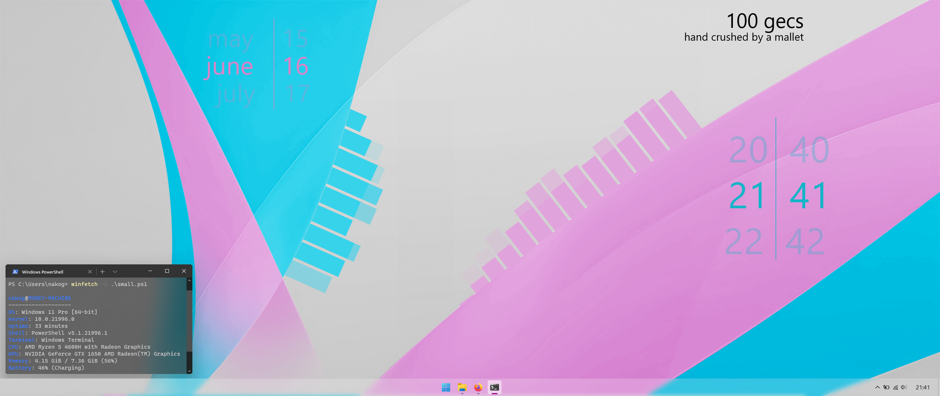Click the PowerShell icon in the tab
Screen dimensions: 940x396
coord(15,272)
